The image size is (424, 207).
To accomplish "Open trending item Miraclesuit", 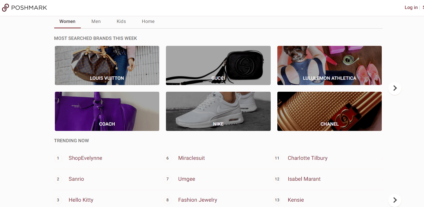I will pyautogui.click(x=192, y=158).
